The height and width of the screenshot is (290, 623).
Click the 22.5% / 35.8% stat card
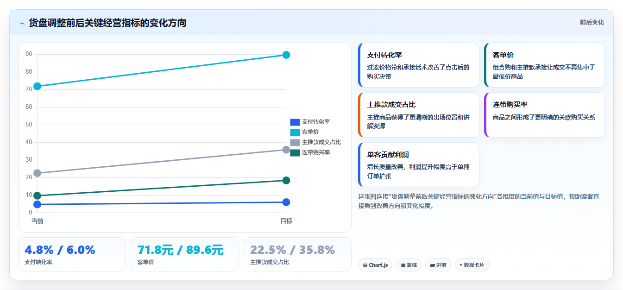click(297, 254)
